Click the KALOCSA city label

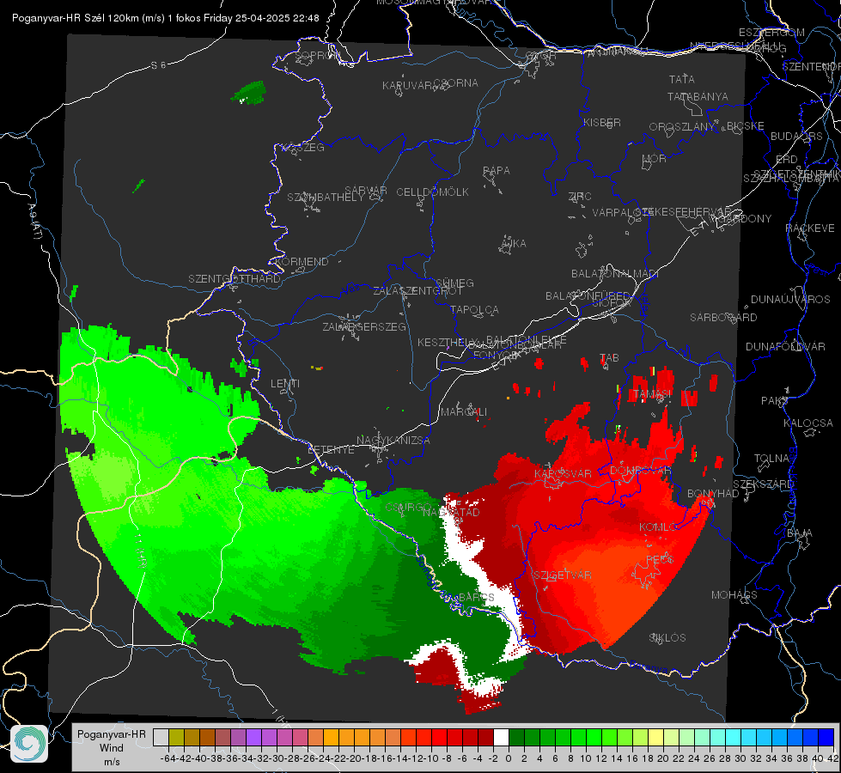pos(808,423)
